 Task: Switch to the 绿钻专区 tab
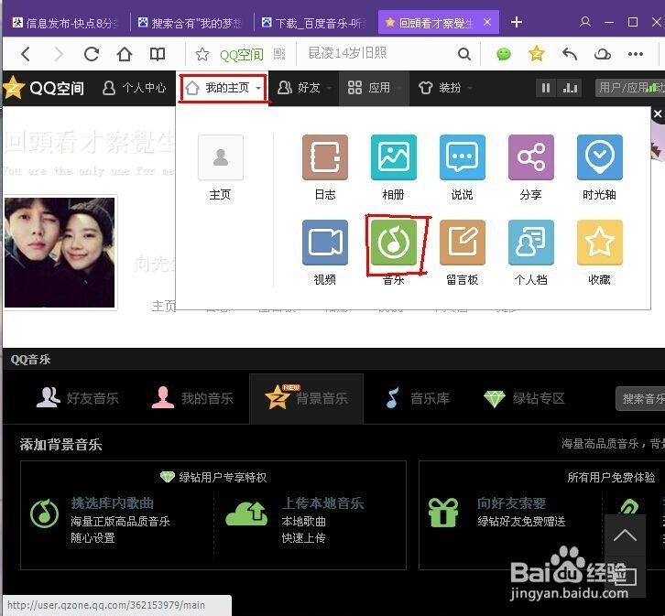point(524,398)
